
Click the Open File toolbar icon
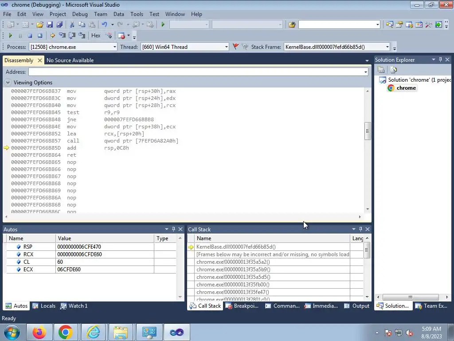click(x=40, y=25)
